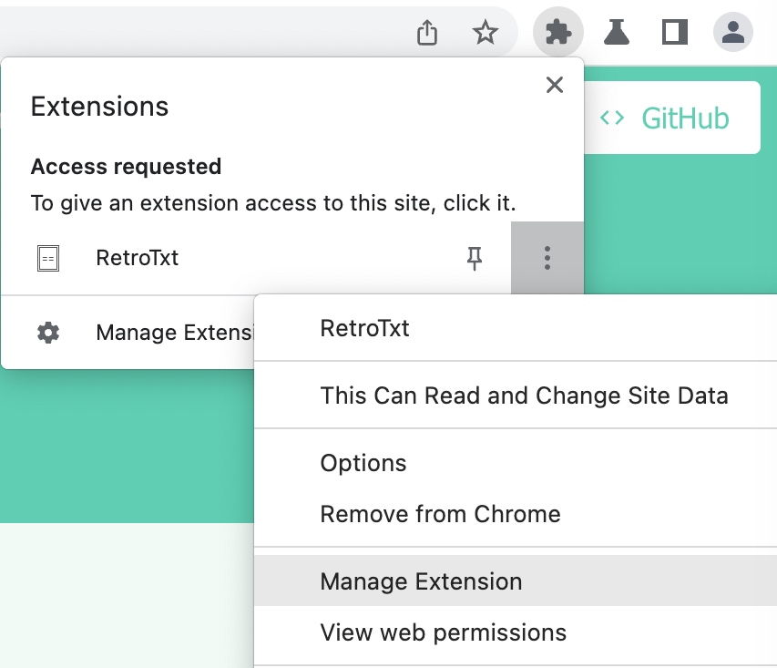Open the Chrome Labs flask icon
The height and width of the screenshot is (668, 777).
[617, 32]
